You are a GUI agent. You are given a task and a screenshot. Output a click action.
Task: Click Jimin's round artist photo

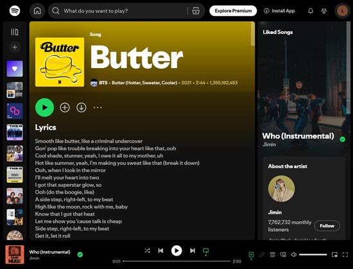(281, 189)
